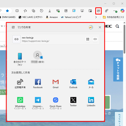The image size is (126, 126).
Task: Click the blue favorite star icon
Action: click(7, 11)
